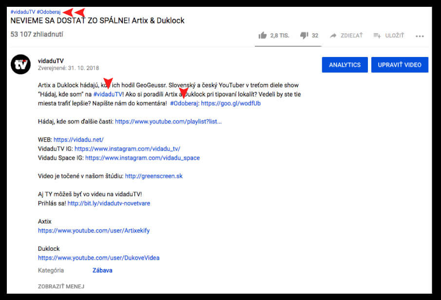Viewport: 441px width, 300px height.
Task: Open the three-dot more actions menu
Action: click(x=420, y=36)
